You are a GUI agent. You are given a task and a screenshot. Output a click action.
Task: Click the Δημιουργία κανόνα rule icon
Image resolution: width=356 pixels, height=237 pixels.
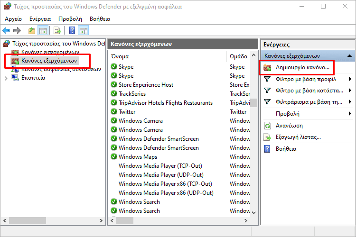click(x=267, y=67)
